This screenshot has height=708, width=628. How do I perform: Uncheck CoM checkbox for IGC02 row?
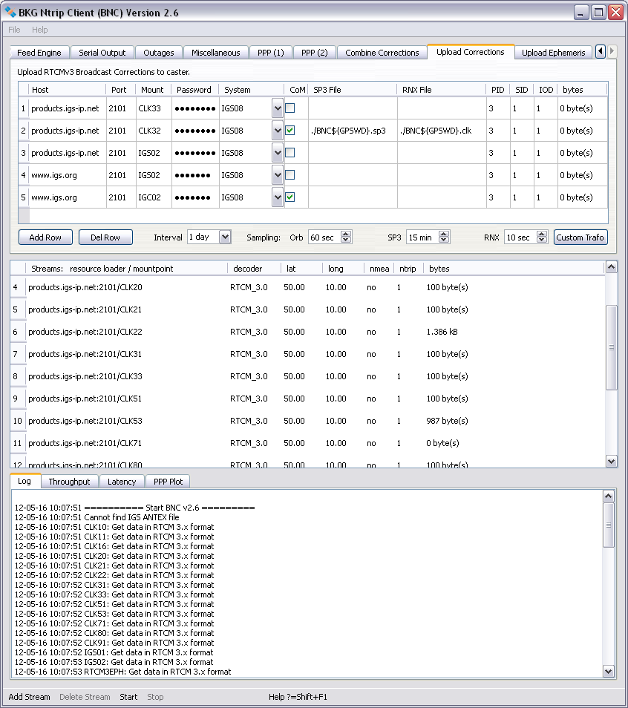[290, 197]
